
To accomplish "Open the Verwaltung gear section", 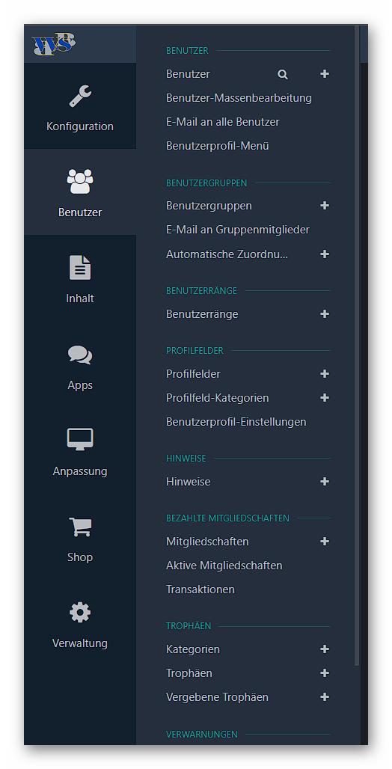I will coord(80,623).
